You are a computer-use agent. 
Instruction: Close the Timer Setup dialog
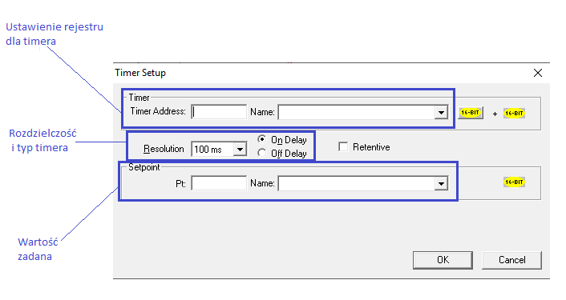tap(538, 73)
